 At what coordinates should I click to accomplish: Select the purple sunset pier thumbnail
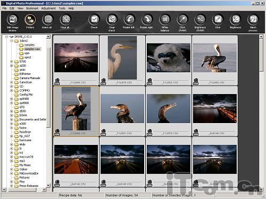point(76,58)
